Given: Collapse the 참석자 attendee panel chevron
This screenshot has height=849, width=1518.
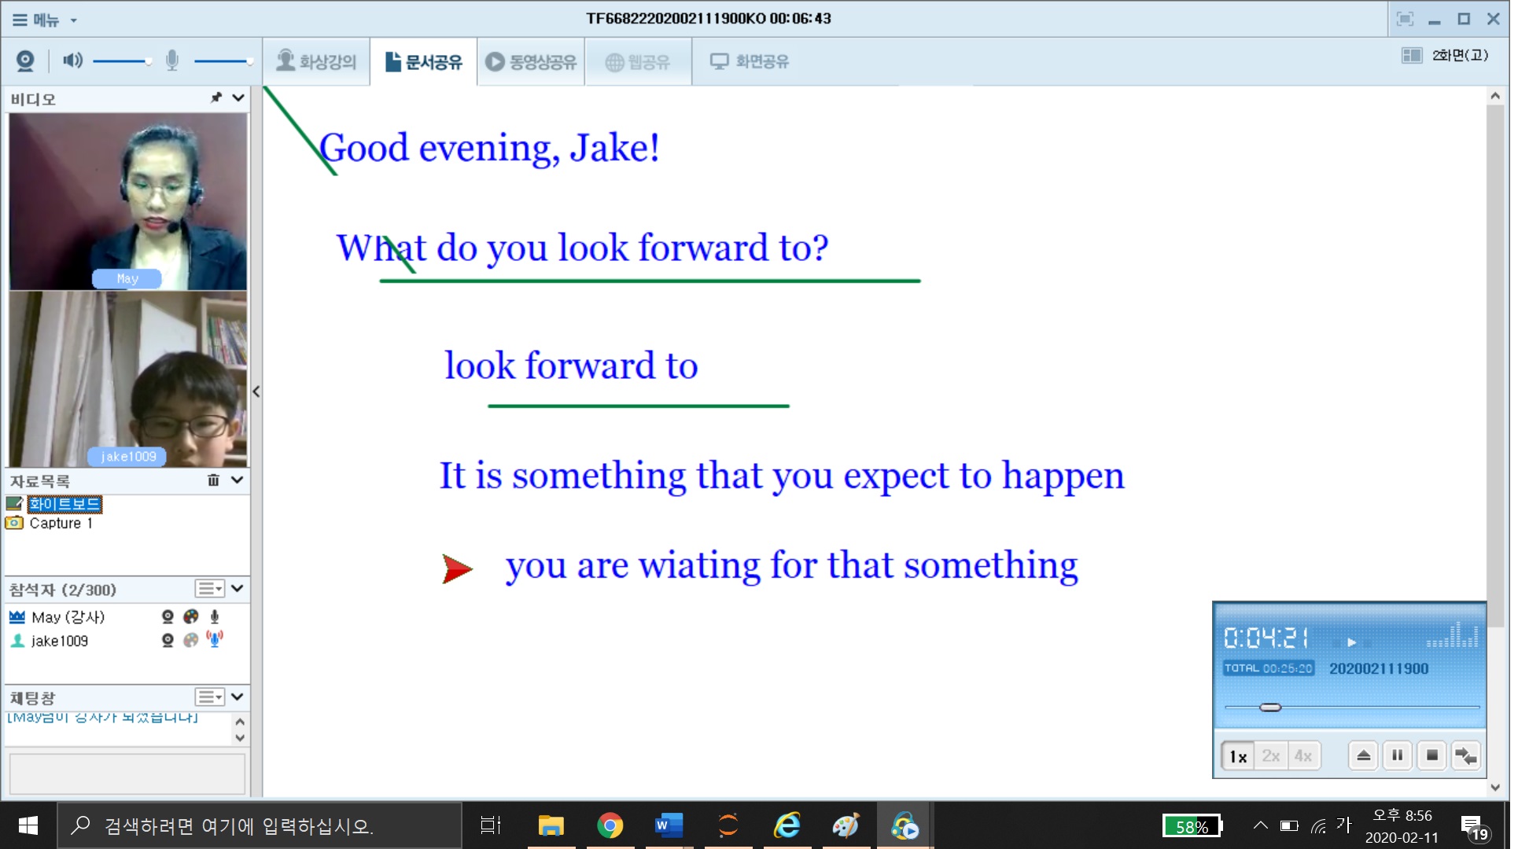Looking at the screenshot, I should coord(238,588).
